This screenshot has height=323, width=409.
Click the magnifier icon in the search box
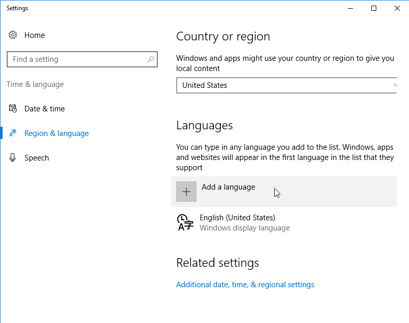pos(151,59)
